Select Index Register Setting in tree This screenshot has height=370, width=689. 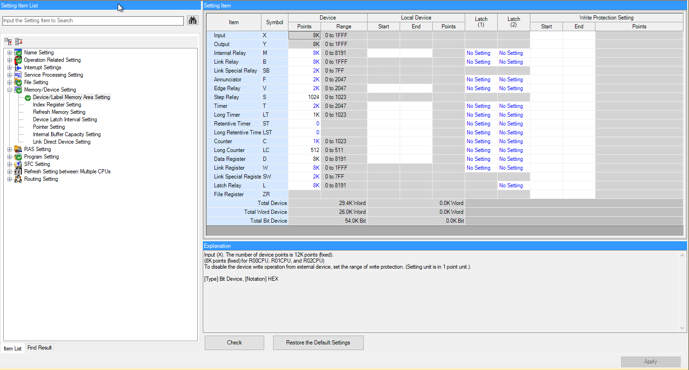(x=57, y=105)
